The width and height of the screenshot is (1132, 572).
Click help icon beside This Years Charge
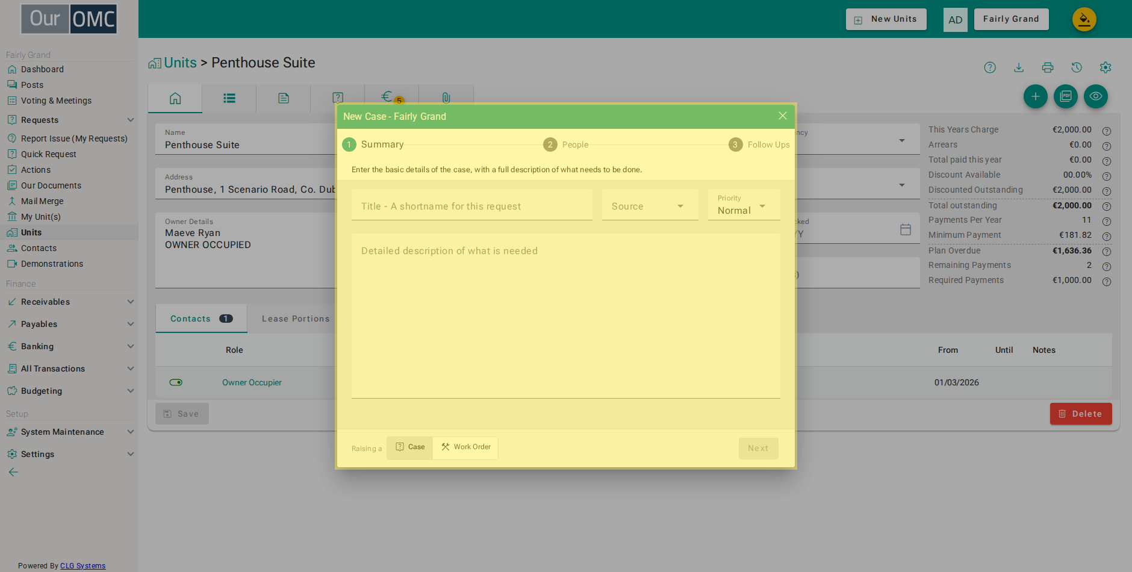tap(1107, 131)
